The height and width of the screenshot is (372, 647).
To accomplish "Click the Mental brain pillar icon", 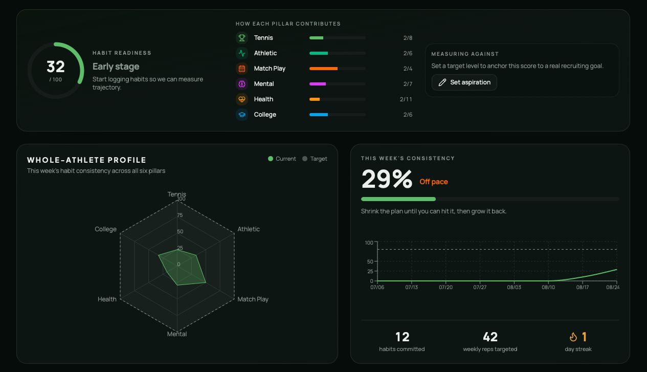I will [x=242, y=84].
